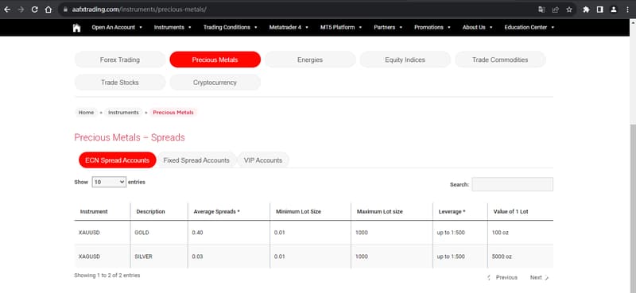Bookmark this page with the star icon

pyautogui.click(x=569, y=10)
